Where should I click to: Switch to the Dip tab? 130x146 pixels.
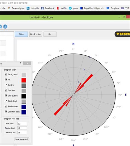point(50,34)
